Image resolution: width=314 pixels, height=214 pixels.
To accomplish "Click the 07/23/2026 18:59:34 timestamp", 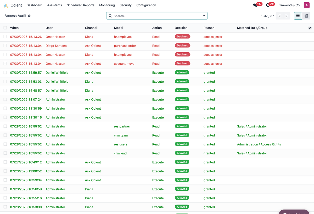I will (x=26, y=180).
